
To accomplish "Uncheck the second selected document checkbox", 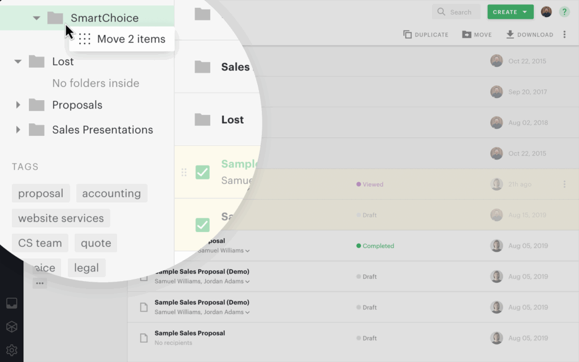I will tap(202, 225).
